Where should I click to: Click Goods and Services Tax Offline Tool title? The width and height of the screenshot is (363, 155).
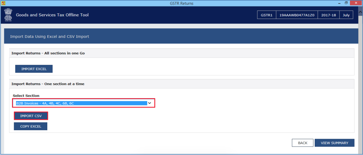coord(52,15)
